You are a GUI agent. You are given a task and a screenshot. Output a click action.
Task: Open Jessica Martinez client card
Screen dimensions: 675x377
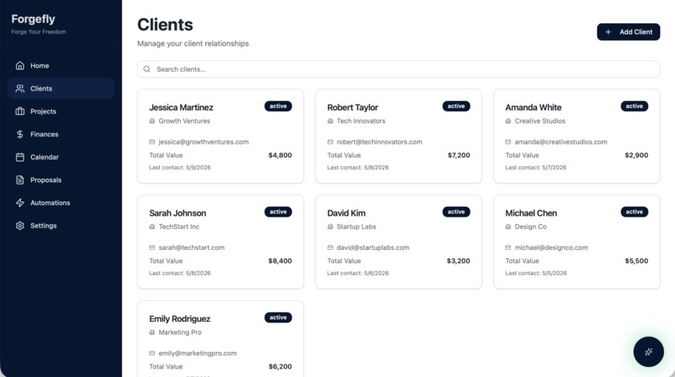pyautogui.click(x=220, y=136)
